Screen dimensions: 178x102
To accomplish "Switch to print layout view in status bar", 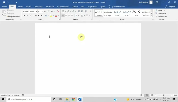I will pos(147,95).
